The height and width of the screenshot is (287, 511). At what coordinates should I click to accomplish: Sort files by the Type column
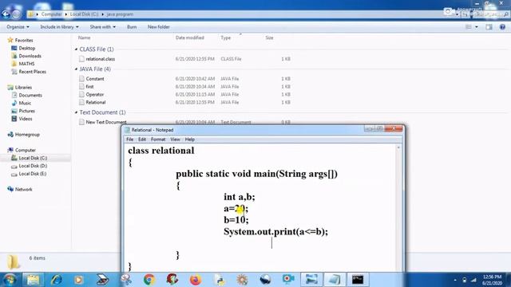225,37
